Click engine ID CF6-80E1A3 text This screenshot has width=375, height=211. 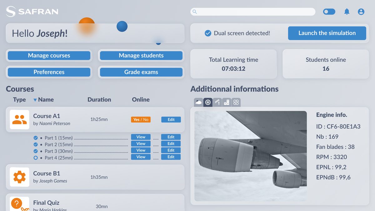(338, 127)
